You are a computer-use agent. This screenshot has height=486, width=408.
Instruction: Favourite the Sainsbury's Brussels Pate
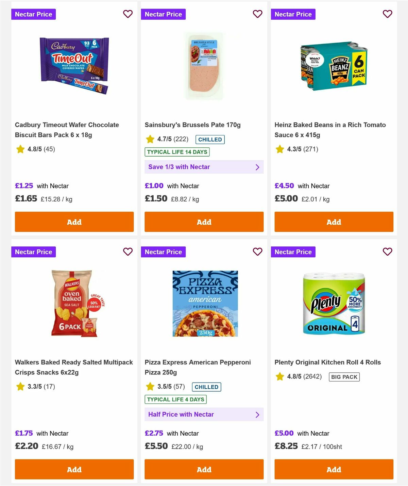[258, 14]
